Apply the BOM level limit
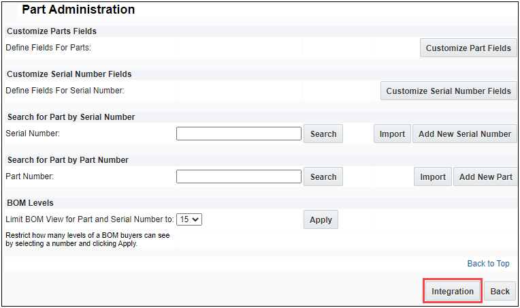 point(321,220)
